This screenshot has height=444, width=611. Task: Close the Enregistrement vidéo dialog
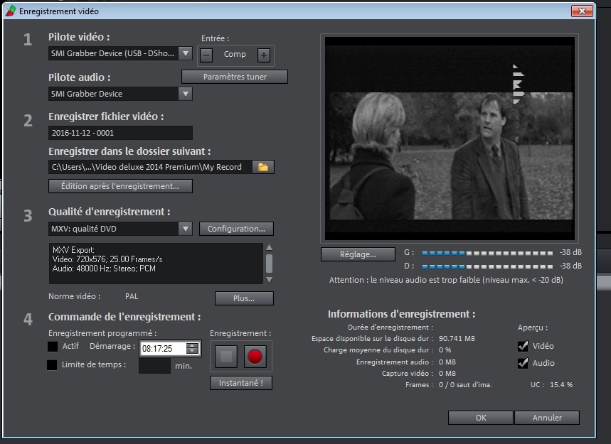click(x=582, y=11)
